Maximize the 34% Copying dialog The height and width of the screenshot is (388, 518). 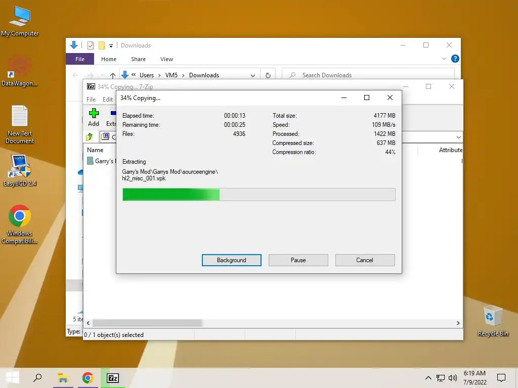[366, 98]
